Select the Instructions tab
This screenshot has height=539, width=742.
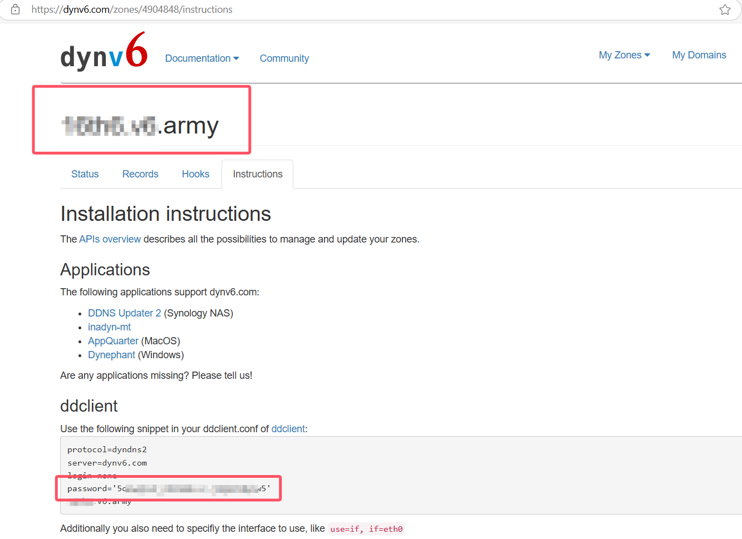coord(258,174)
